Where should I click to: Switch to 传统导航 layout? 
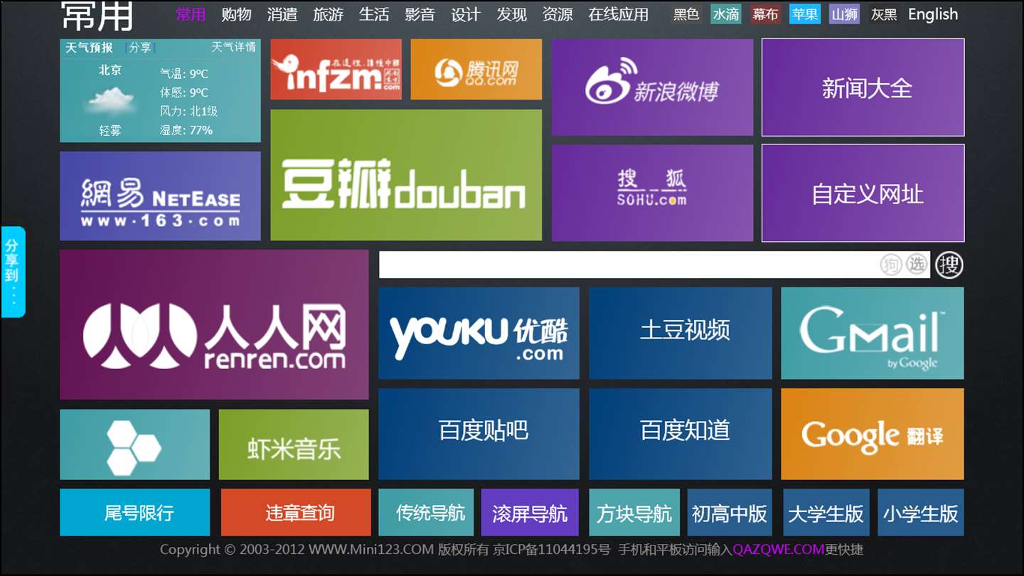coord(426,512)
